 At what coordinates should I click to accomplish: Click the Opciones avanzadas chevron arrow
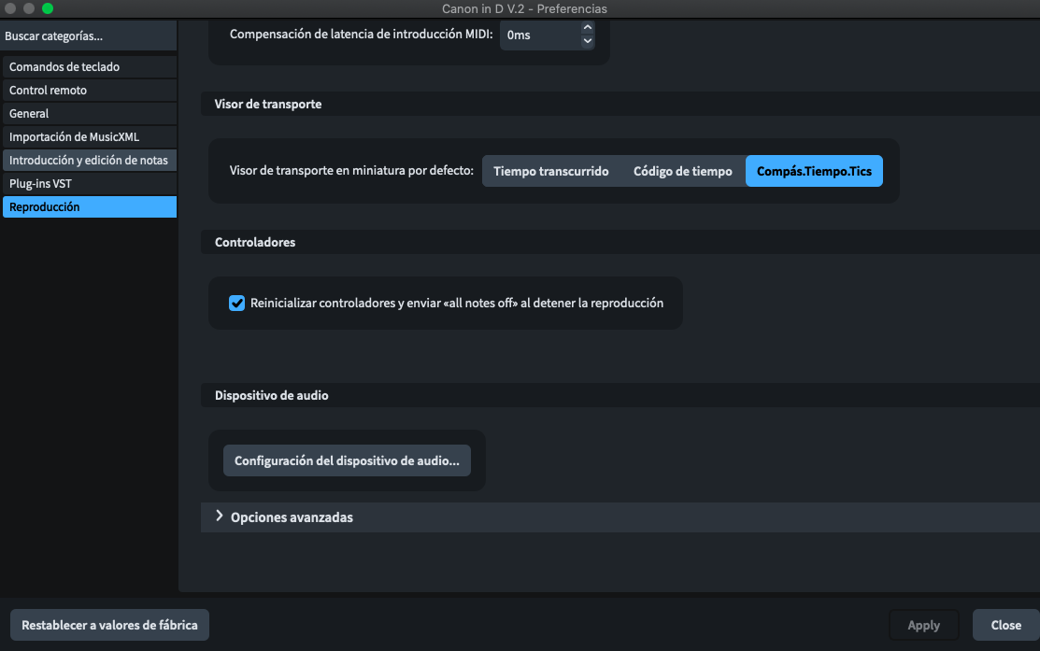point(220,517)
